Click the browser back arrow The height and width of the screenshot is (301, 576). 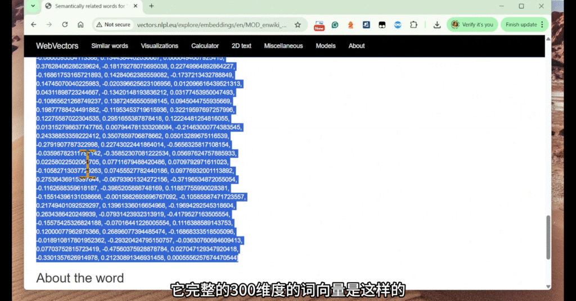tap(34, 25)
